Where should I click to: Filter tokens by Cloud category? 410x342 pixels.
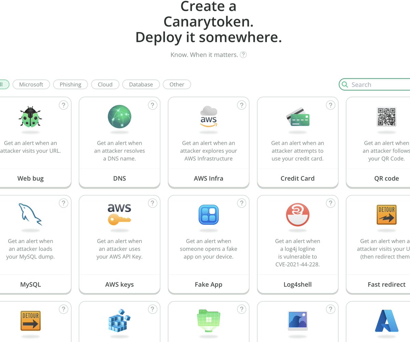(105, 85)
